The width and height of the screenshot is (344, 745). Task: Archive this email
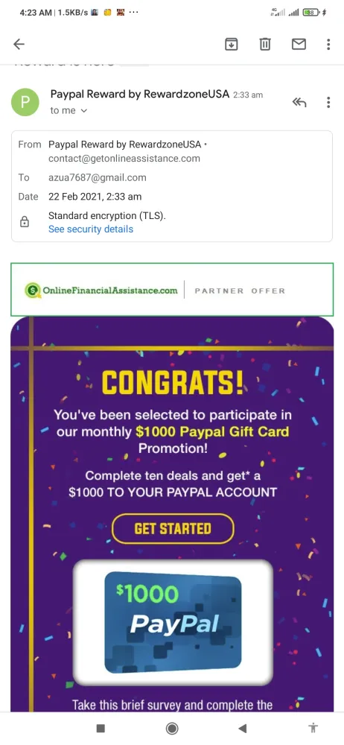(x=231, y=44)
